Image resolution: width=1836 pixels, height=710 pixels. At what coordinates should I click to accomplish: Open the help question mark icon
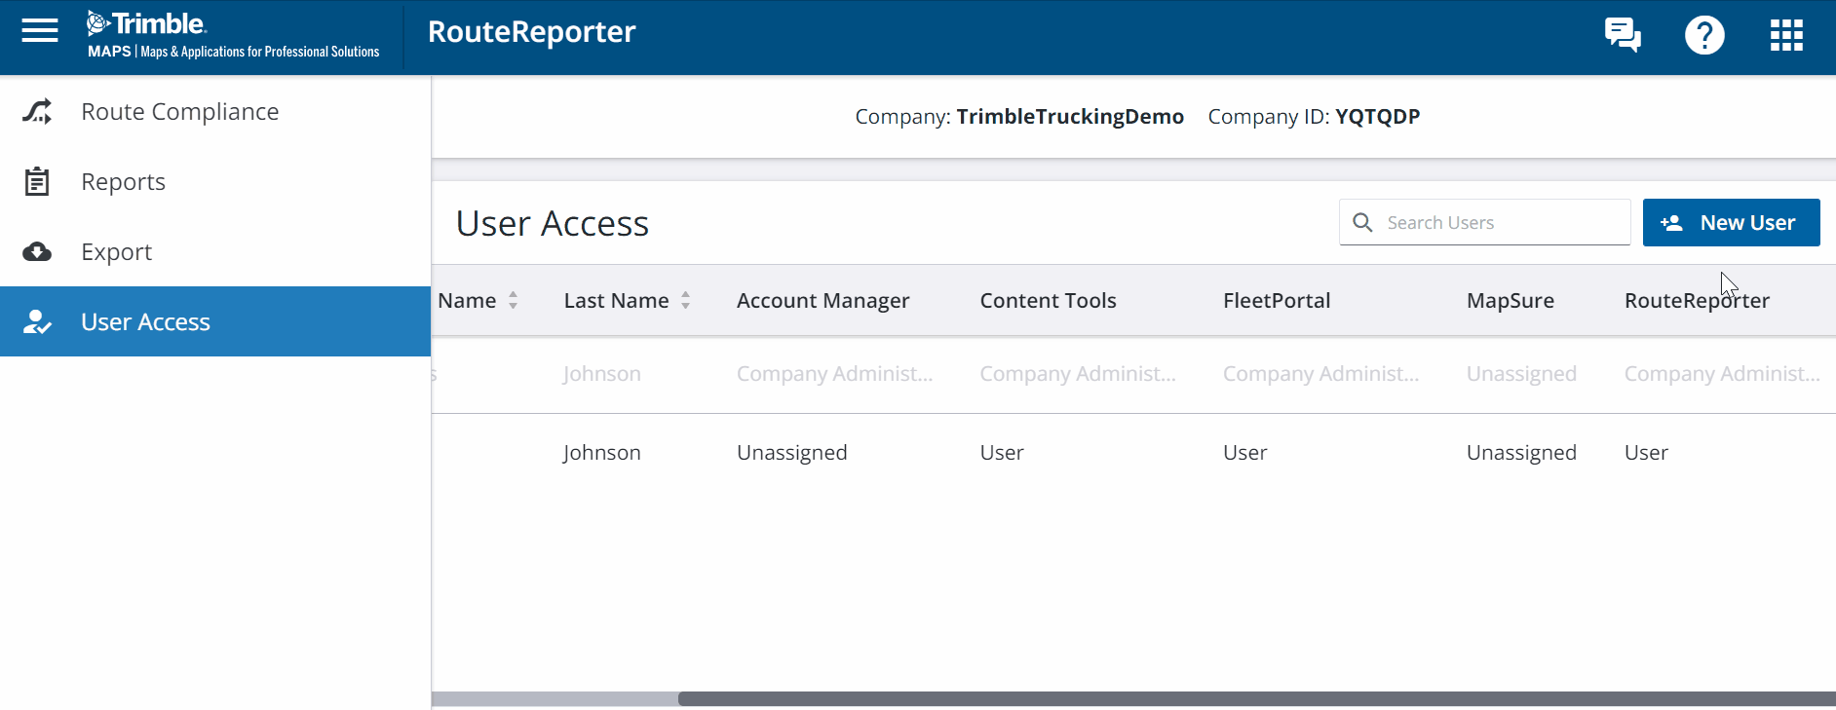click(x=1704, y=35)
